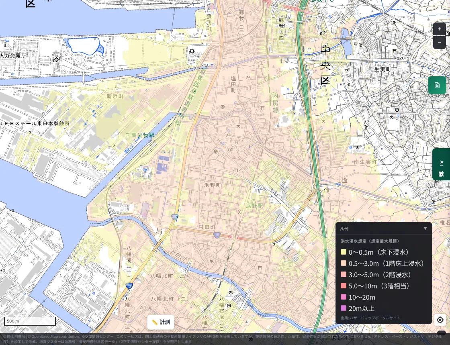Click the large 中央区 ward label
Image resolution: width=450 pixels, height=345 pixels.
[x=325, y=65]
